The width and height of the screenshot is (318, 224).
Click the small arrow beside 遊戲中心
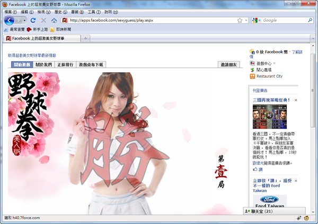(274, 63)
